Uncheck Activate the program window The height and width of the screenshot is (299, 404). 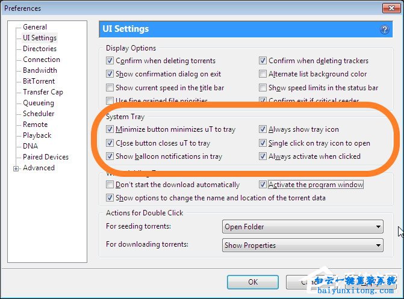263,185
